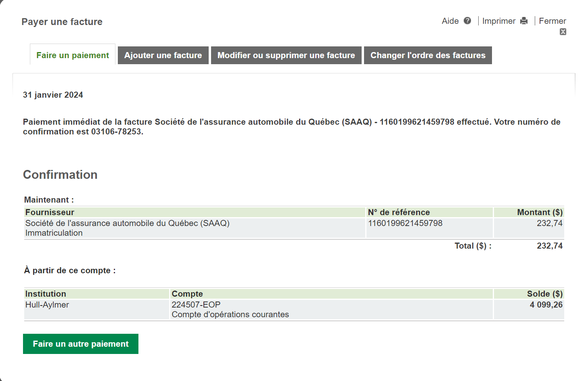
Task: Open Modifier ou supprimer une facture tab
Action: pos(286,55)
